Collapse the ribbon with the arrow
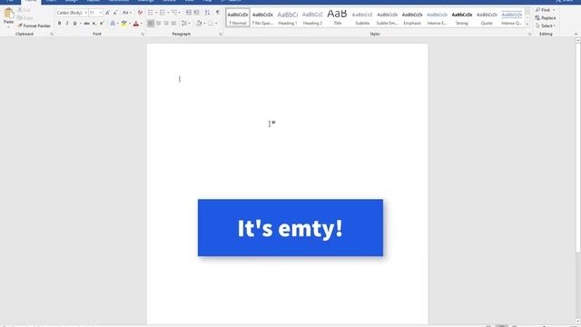Viewport: 581px width, 327px height. tap(576, 35)
